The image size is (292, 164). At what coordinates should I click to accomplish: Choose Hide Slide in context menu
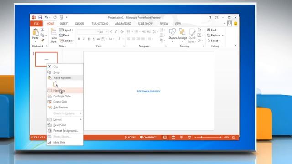click(65, 142)
